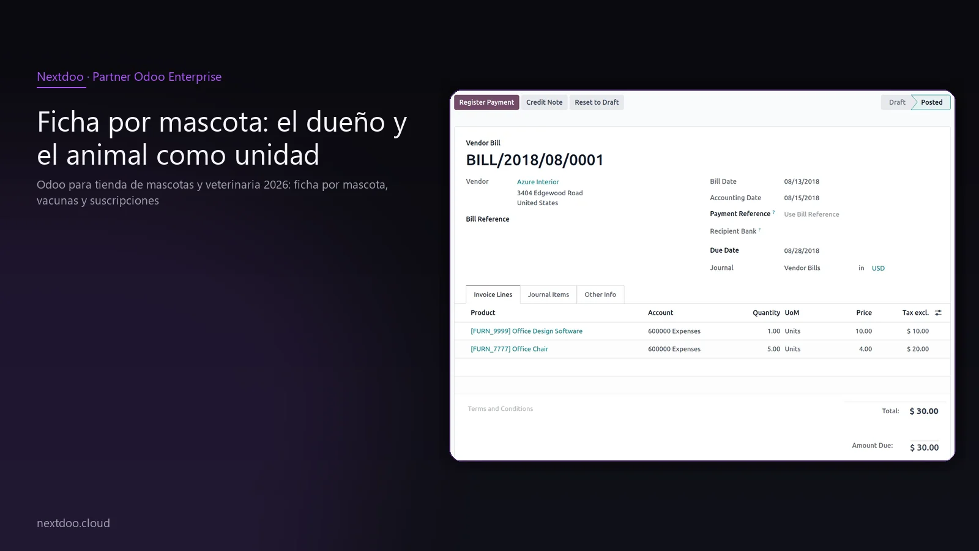Click Register Payment button

486,102
